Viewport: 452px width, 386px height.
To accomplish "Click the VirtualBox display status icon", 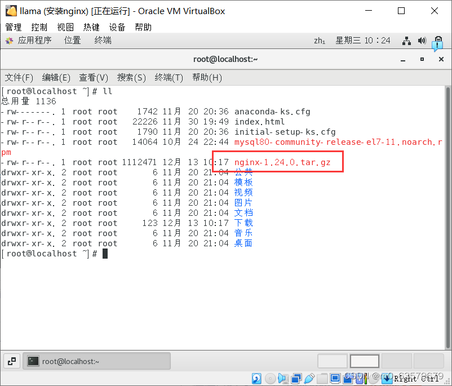I will 335,378.
